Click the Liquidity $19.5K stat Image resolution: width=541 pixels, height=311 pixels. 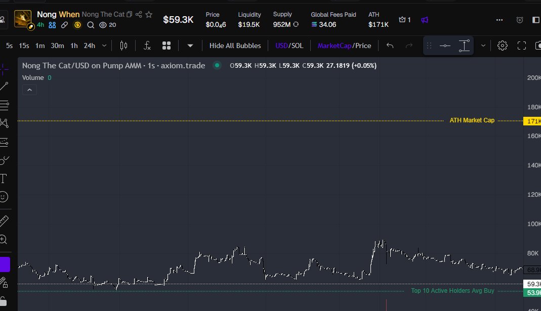[249, 19]
